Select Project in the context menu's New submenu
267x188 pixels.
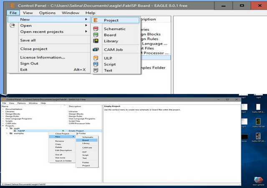87,166
